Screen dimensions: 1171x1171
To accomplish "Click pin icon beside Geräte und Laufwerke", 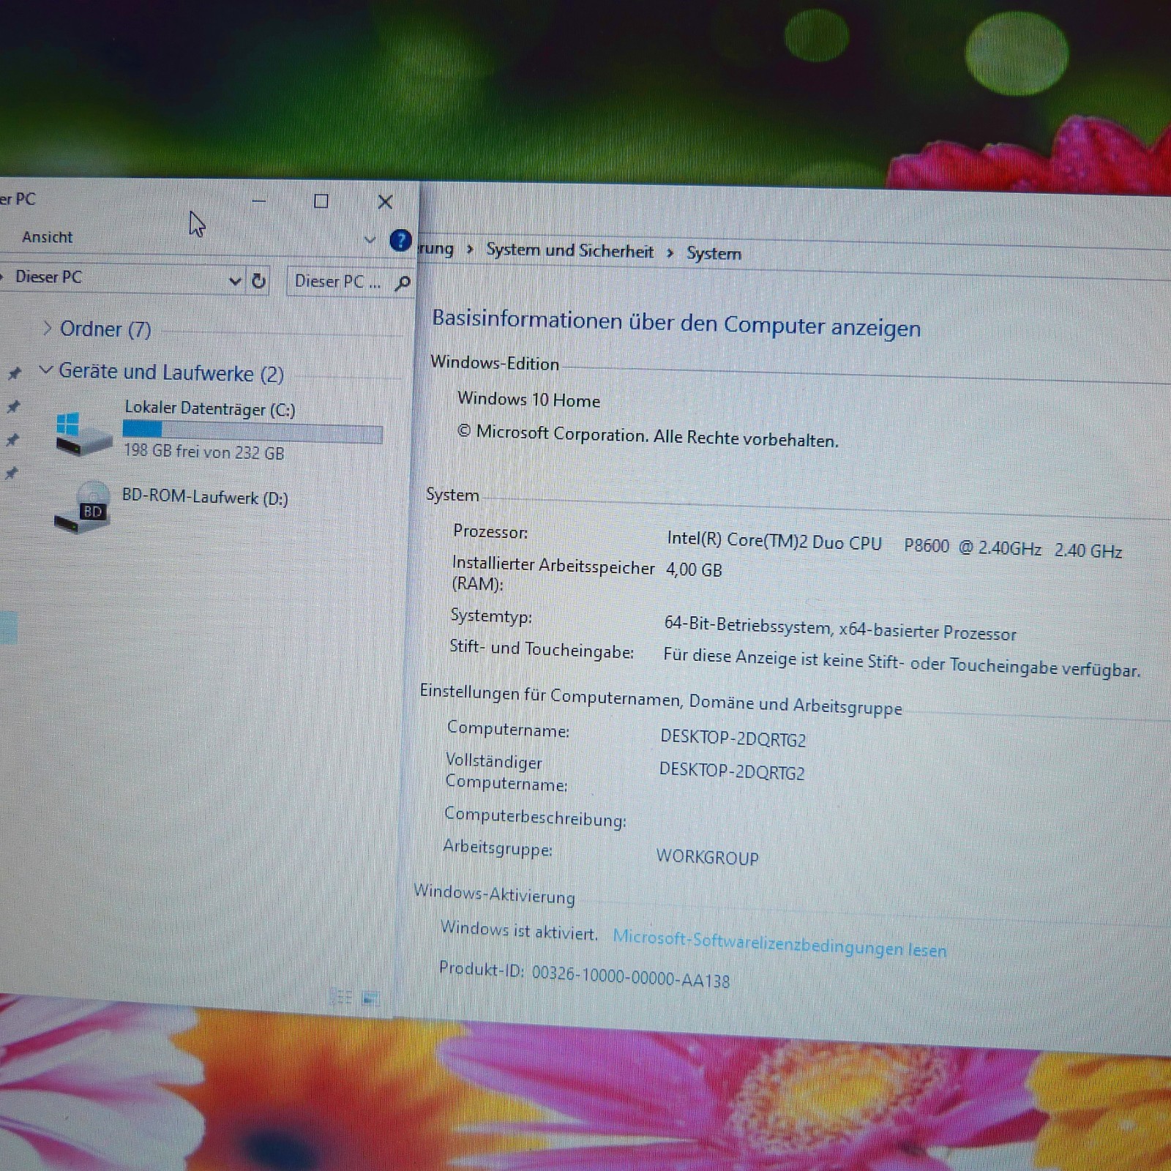I will 14,374.
